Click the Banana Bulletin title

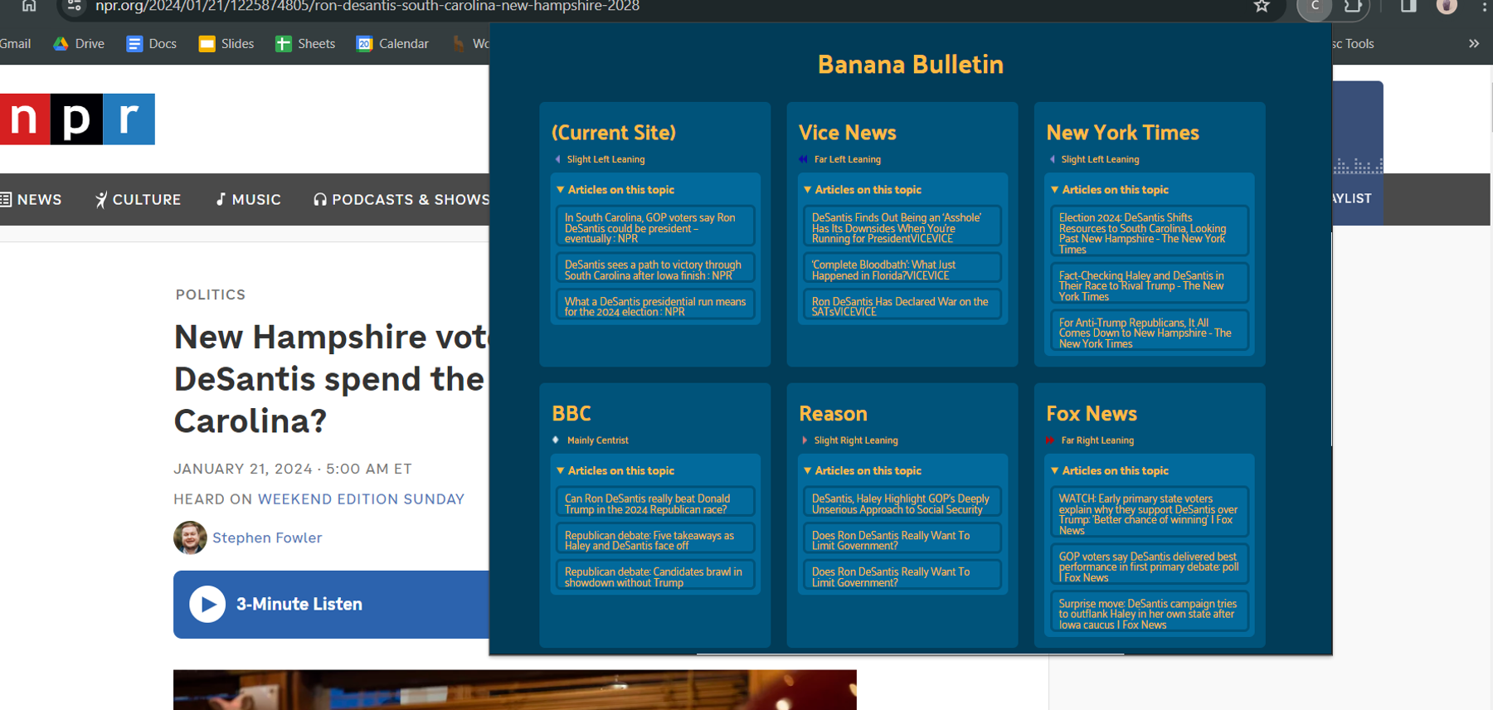911,65
